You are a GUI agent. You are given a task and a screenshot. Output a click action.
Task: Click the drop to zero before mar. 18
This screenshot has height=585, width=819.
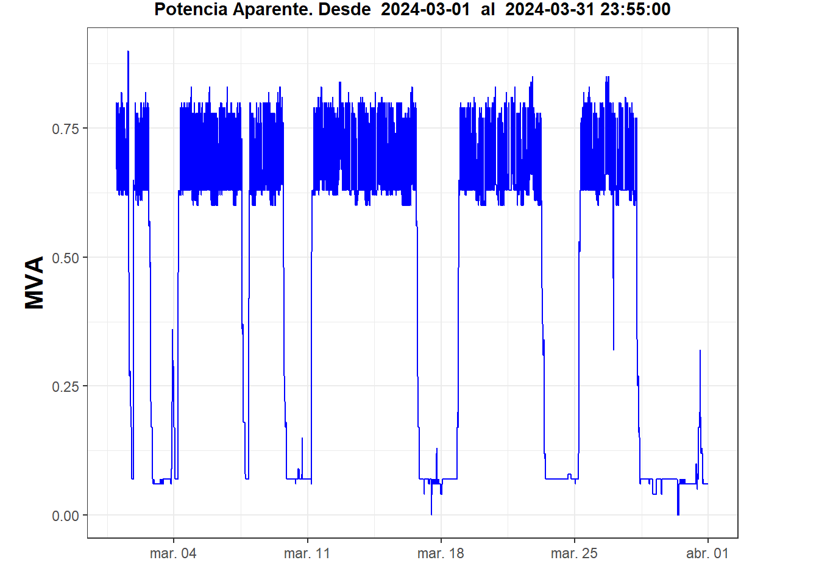coord(431,514)
